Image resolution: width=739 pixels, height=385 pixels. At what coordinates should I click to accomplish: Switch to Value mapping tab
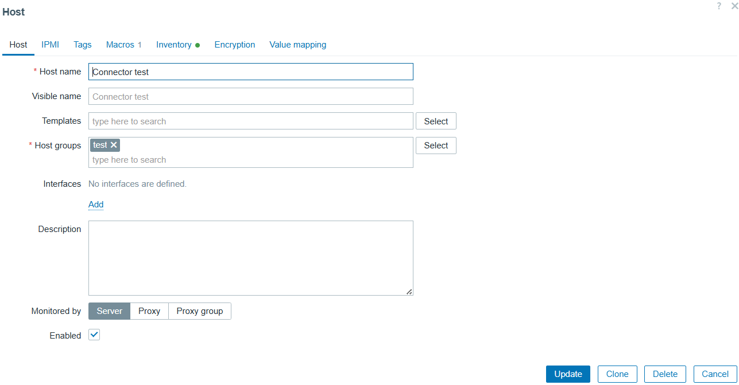(297, 45)
